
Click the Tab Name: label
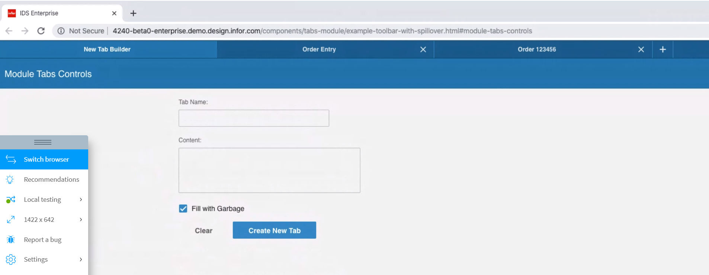click(x=193, y=102)
